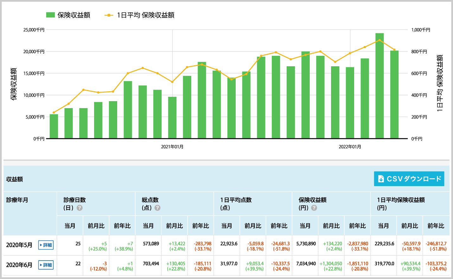Click 当月 header under 診療日数
Image resolution: width=453 pixels, height=279 pixels.
(70, 226)
